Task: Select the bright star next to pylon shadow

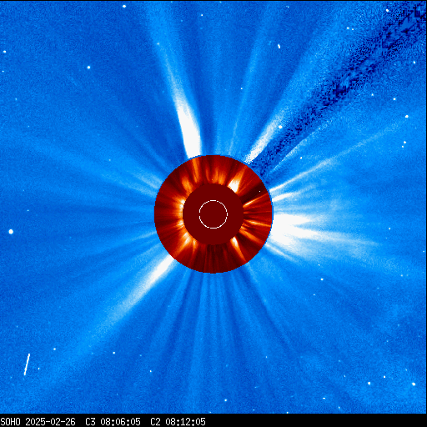Action: (x=280, y=127)
